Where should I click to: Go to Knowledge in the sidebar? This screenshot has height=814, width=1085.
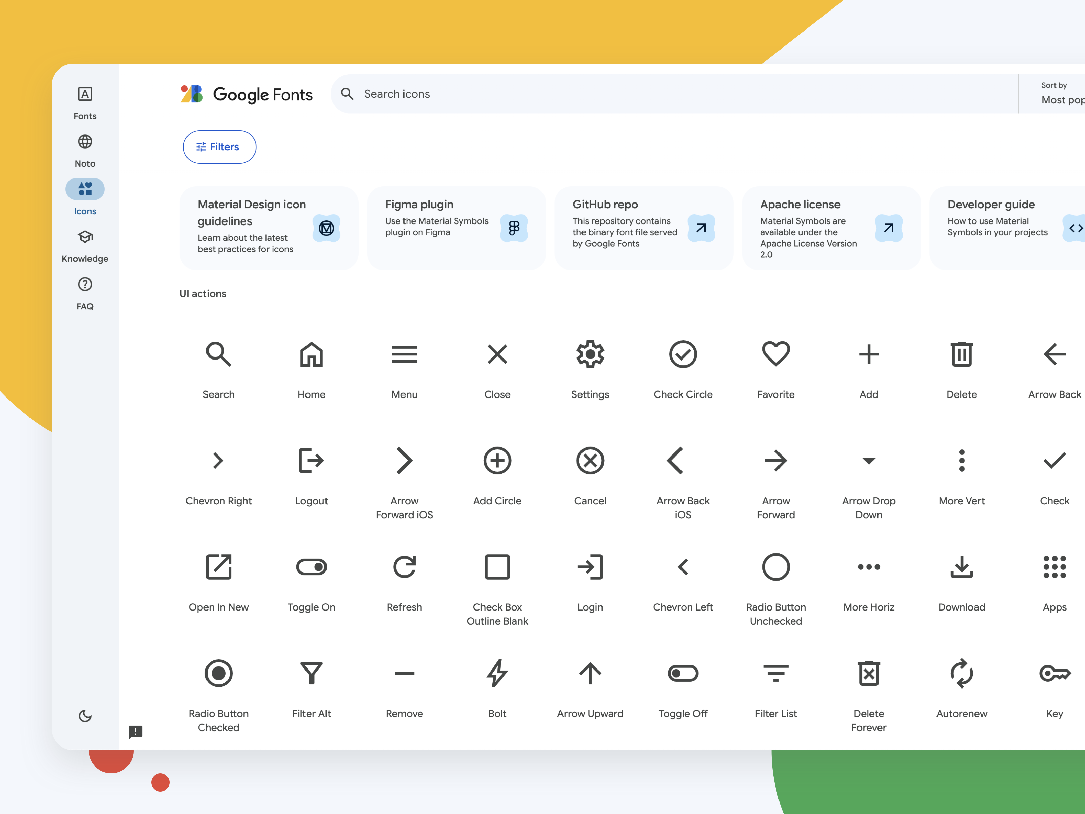click(85, 246)
